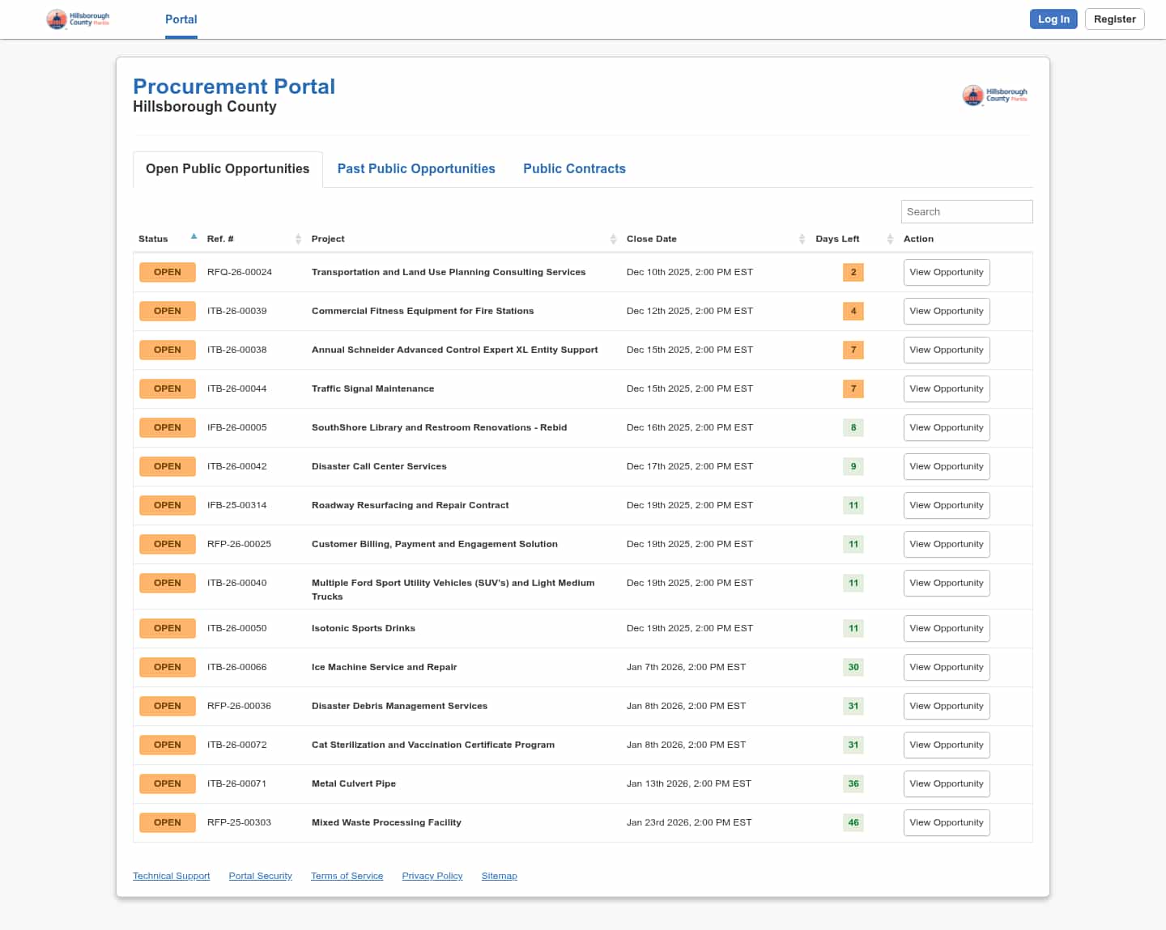Sort by Ref. # column arrows
The height and width of the screenshot is (930, 1166).
click(x=298, y=239)
